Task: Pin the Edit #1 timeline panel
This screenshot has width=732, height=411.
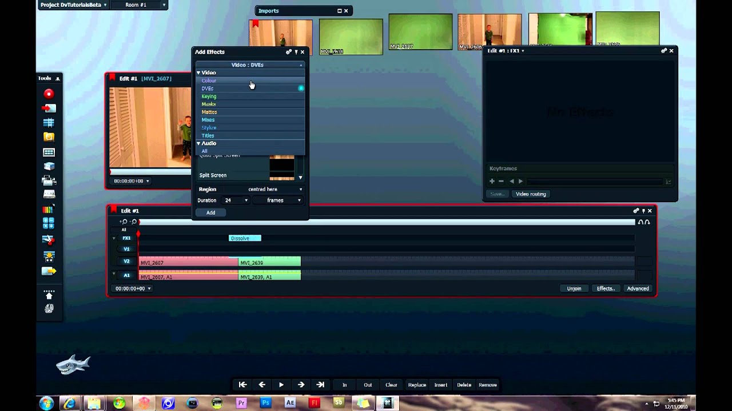Action: pos(643,211)
